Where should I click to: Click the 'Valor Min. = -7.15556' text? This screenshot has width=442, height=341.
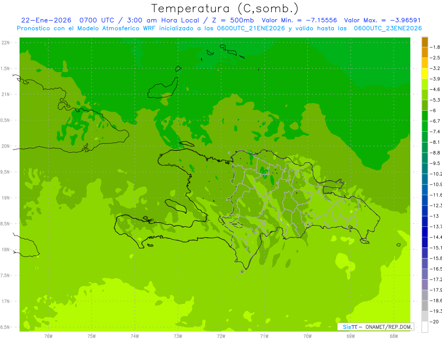point(299,20)
